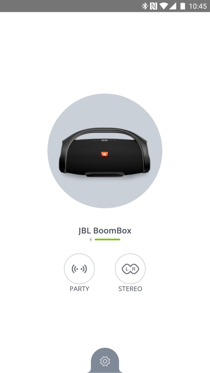Click the orange JBL logo on speaker
Screen dimensions: 210x373
[105, 154]
